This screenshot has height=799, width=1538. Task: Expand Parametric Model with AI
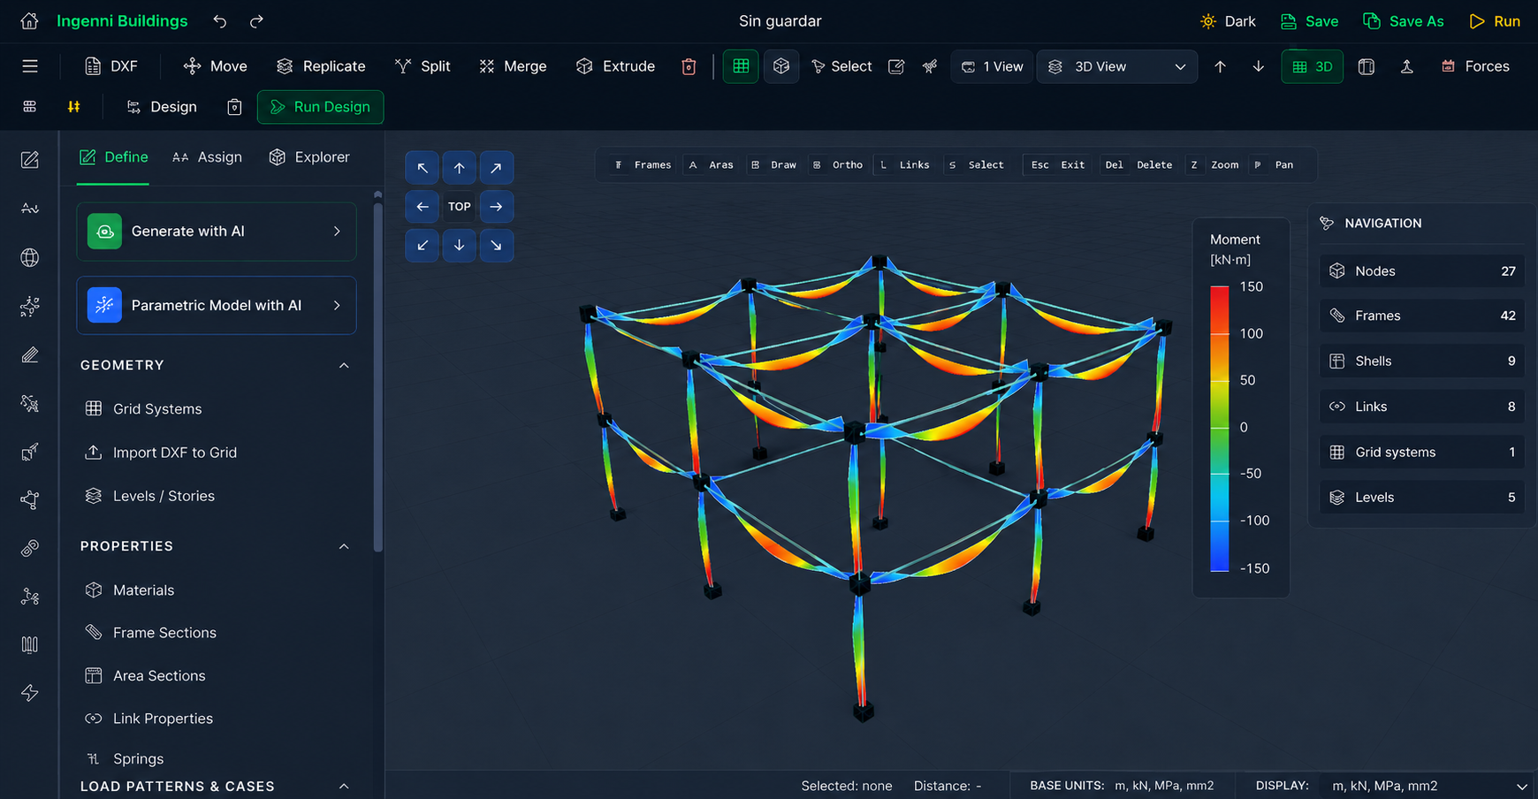pos(217,306)
